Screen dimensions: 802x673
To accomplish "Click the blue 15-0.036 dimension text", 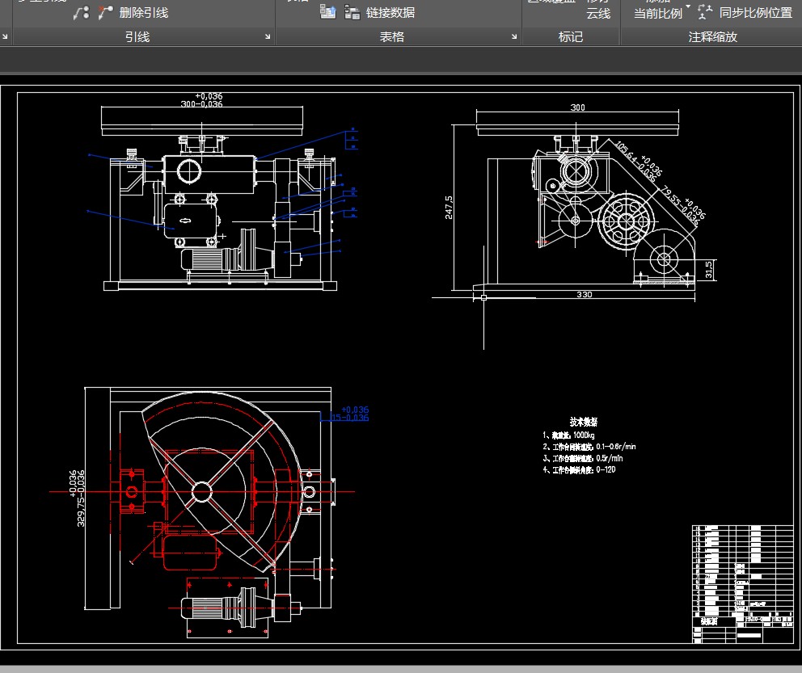I will [x=349, y=414].
